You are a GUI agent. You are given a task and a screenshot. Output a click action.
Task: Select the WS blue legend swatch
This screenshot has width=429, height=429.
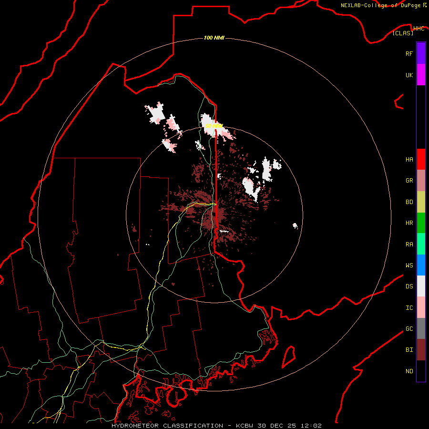[421, 265]
